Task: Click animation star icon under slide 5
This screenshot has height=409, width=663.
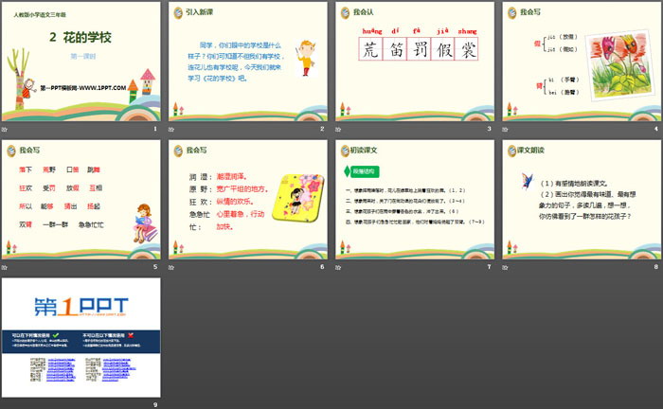Action: click(5, 267)
